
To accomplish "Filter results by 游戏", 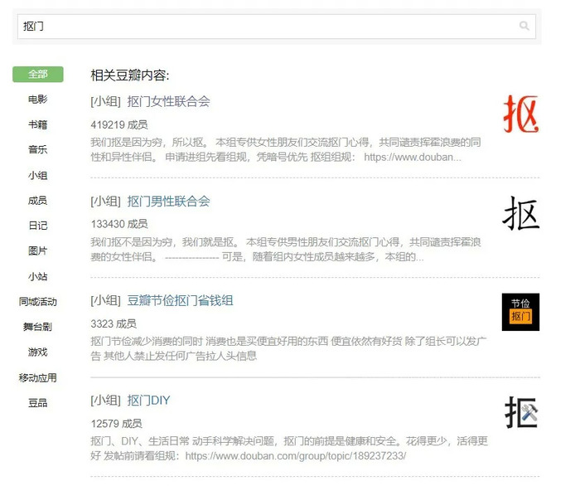I will tap(38, 352).
